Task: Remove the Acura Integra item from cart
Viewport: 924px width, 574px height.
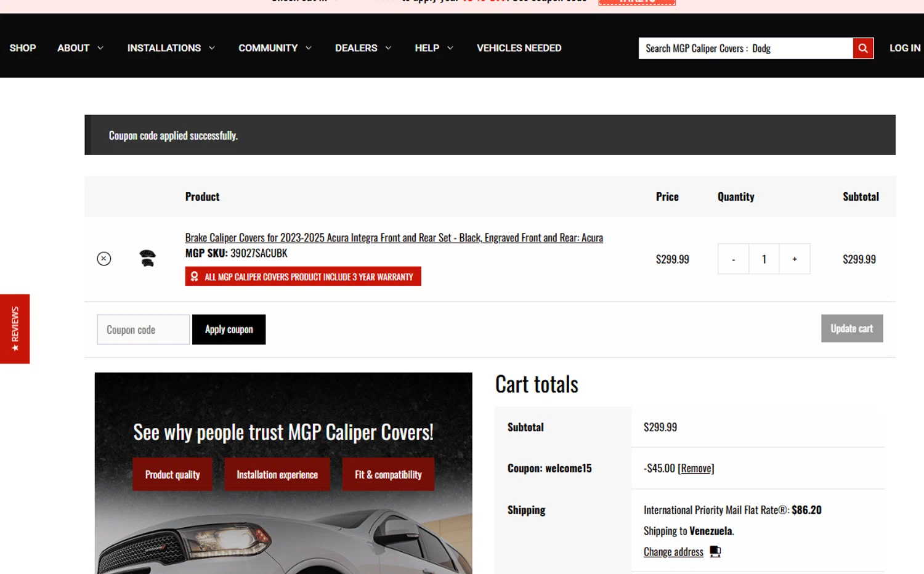Action: (x=104, y=259)
